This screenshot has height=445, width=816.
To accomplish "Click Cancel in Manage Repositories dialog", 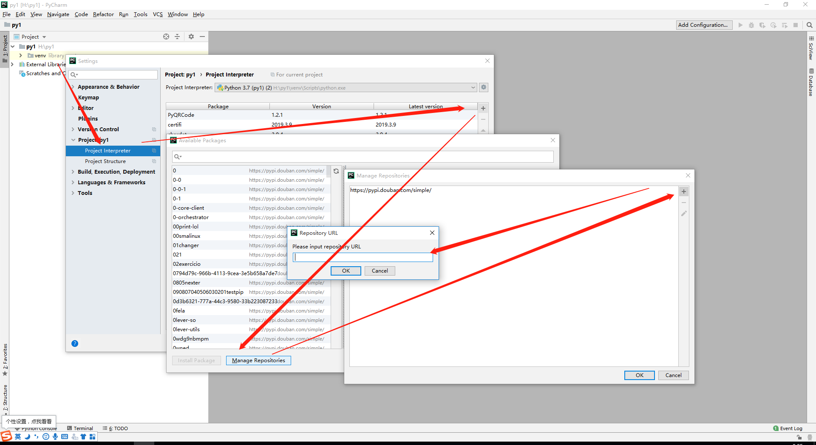I will 674,375.
